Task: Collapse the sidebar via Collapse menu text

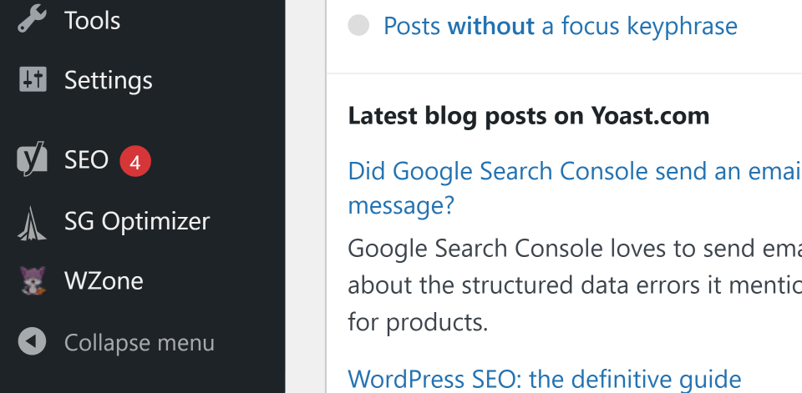Action: click(x=140, y=343)
